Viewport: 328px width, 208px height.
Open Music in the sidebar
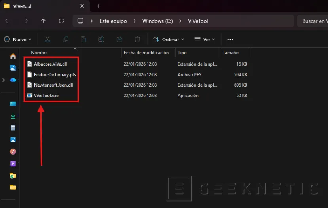click(x=13, y=151)
